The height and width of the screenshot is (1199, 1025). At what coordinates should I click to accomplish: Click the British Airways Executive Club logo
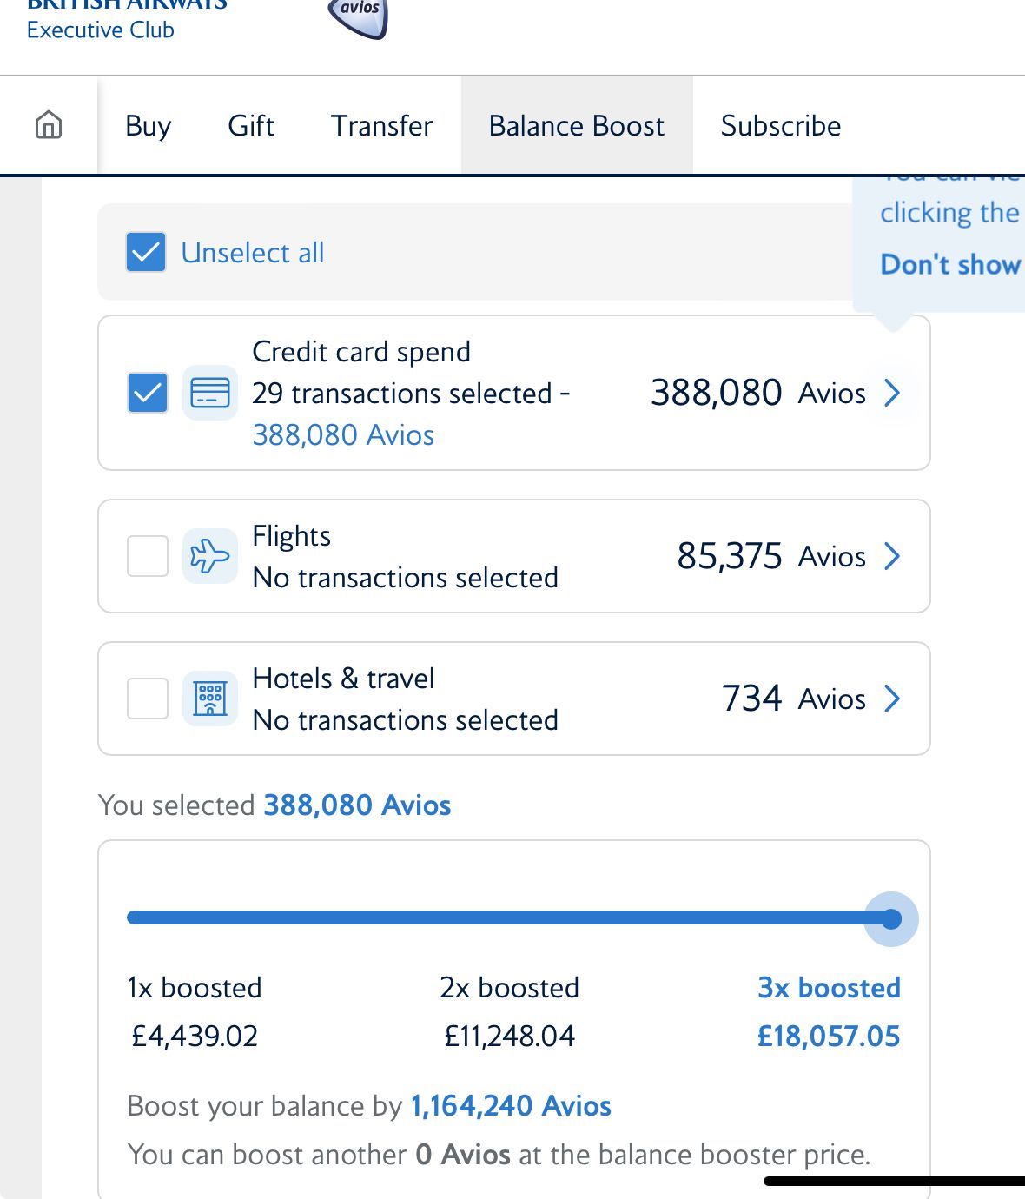[127, 19]
